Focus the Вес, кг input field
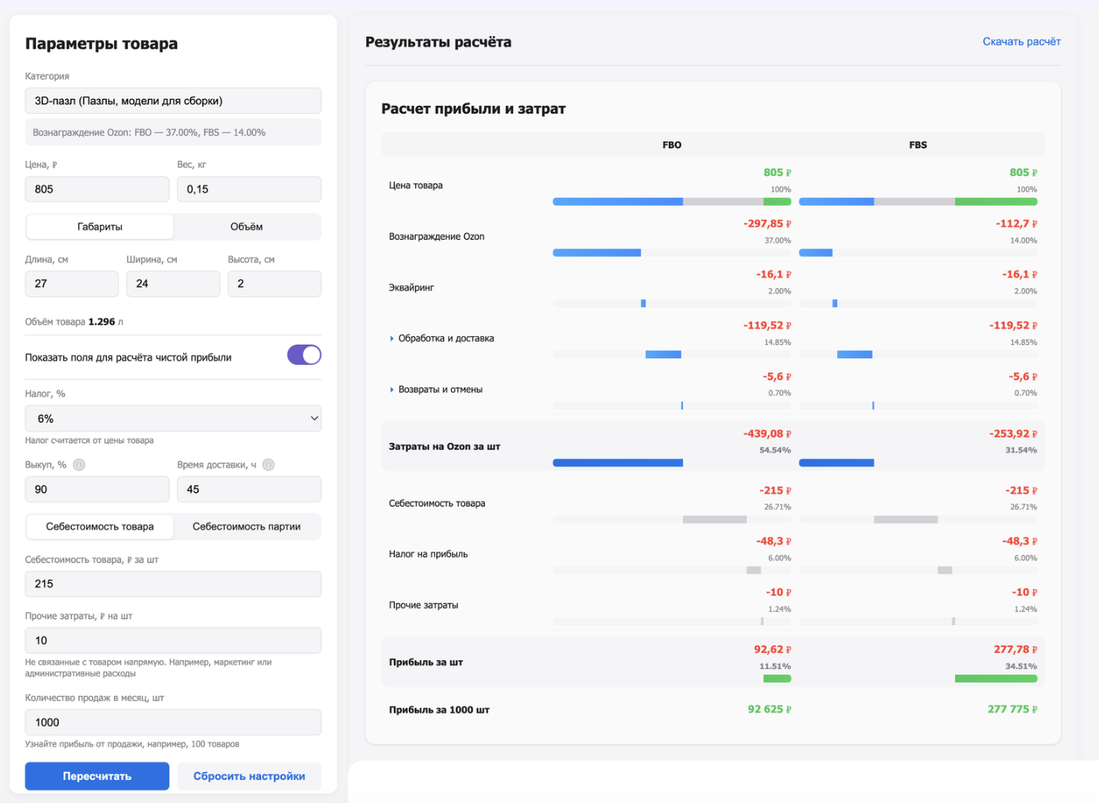Screen dimensions: 1099x803 tap(249, 189)
